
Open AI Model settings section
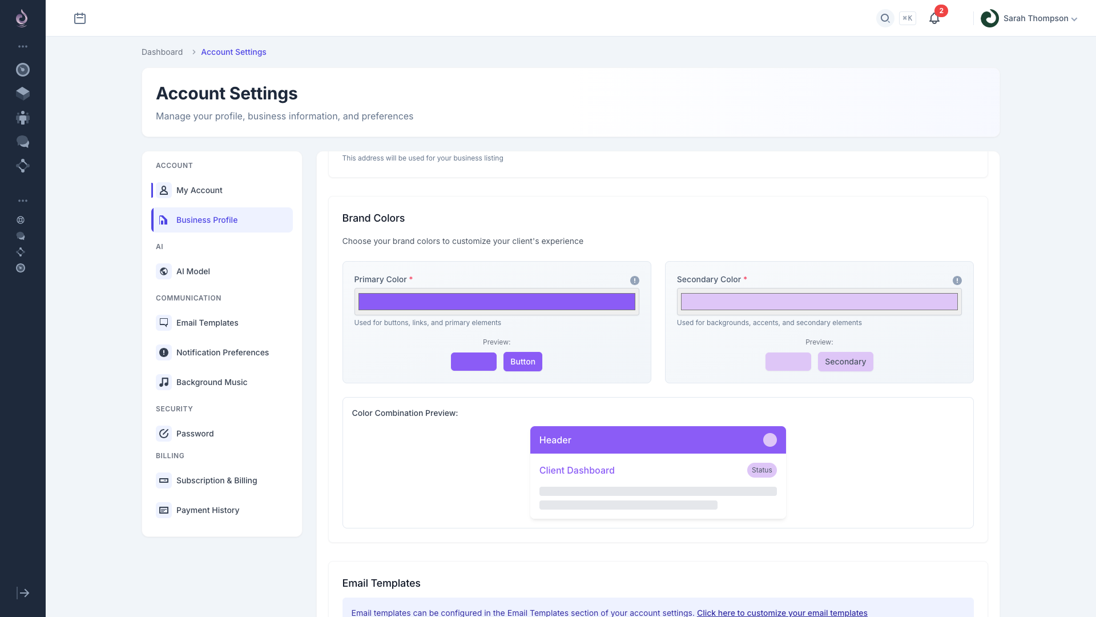coord(193,271)
